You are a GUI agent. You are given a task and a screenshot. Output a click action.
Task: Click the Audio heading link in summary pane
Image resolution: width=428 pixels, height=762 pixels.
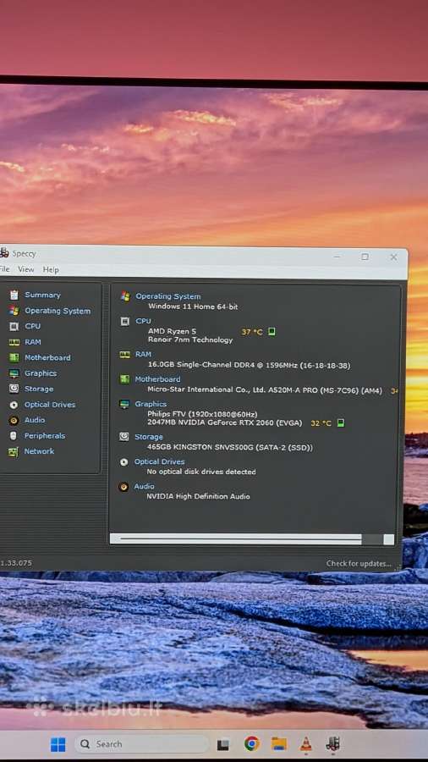pyautogui.click(x=144, y=486)
